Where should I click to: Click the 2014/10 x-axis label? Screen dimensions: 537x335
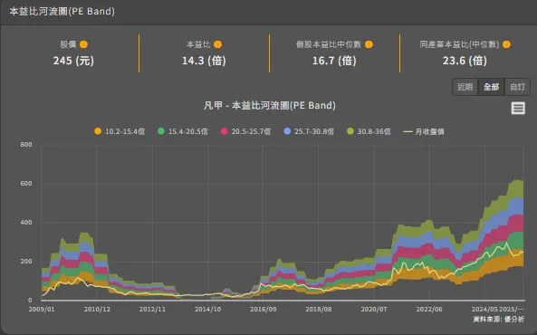coord(208,310)
